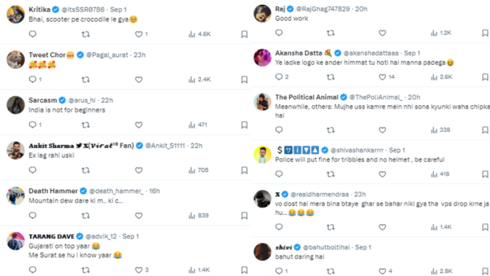The image size is (490, 276).
Task: Bookmark the police fine for tribbles tweet
Action: (485, 174)
